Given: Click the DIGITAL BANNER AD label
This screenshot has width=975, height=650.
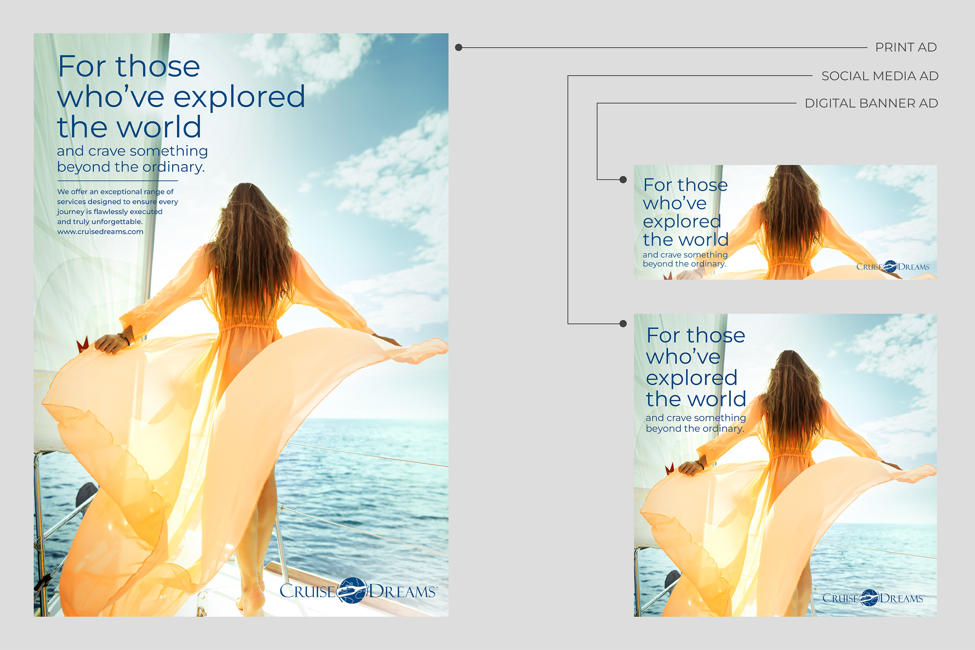Looking at the screenshot, I should (871, 103).
